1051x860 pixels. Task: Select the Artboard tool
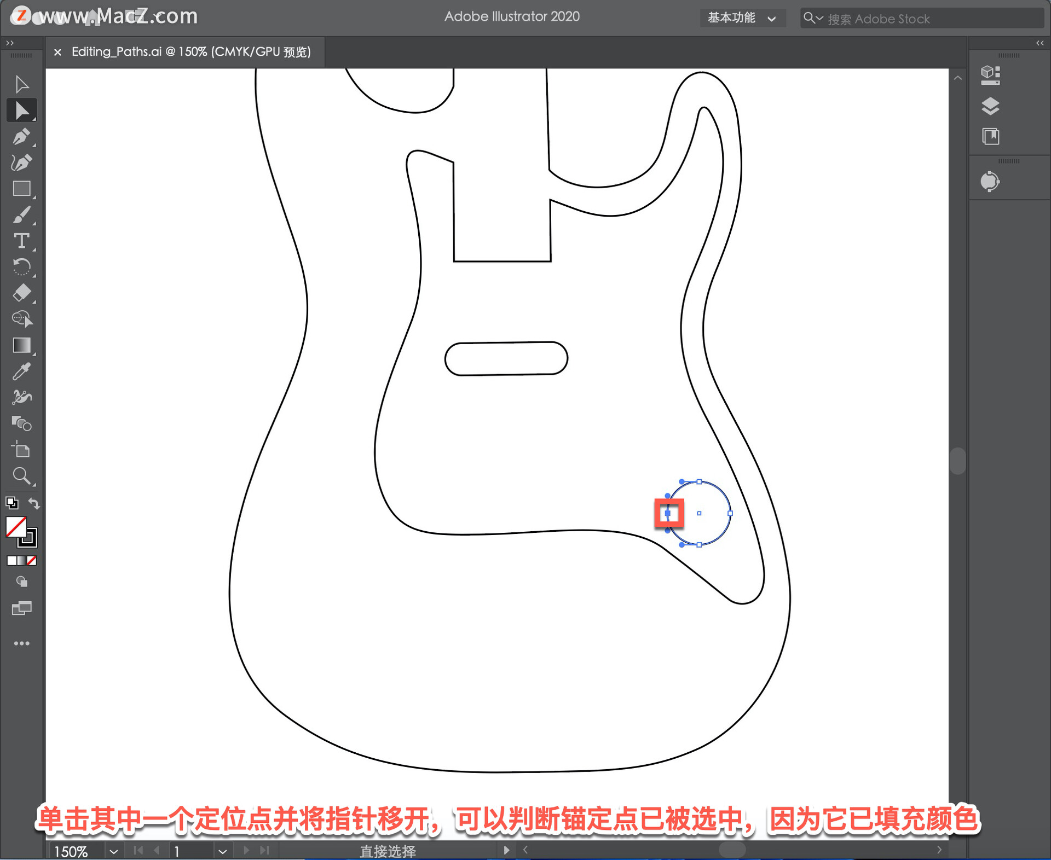click(x=21, y=450)
